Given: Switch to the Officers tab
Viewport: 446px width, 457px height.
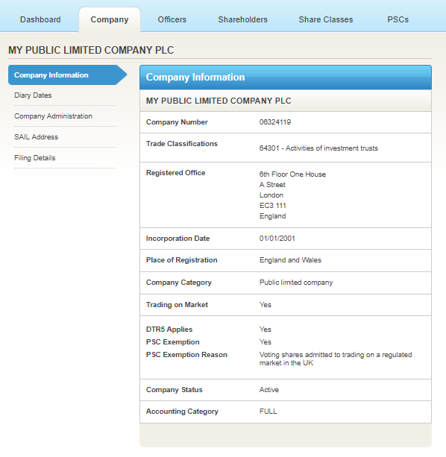Looking at the screenshot, I should [x=172, y=19].
